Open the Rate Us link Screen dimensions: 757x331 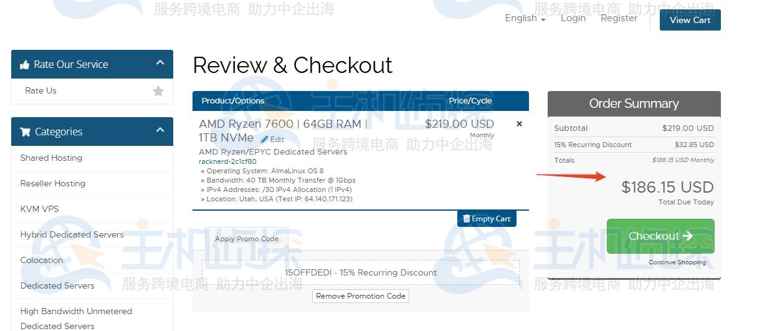pos(40,90)
